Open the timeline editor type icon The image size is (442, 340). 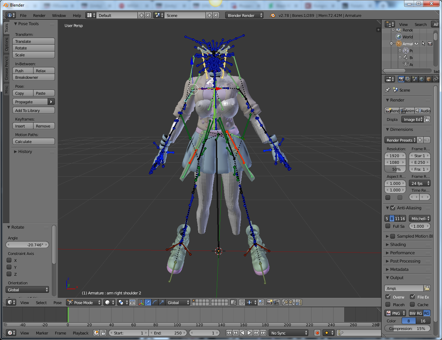[x=11, y=333]
